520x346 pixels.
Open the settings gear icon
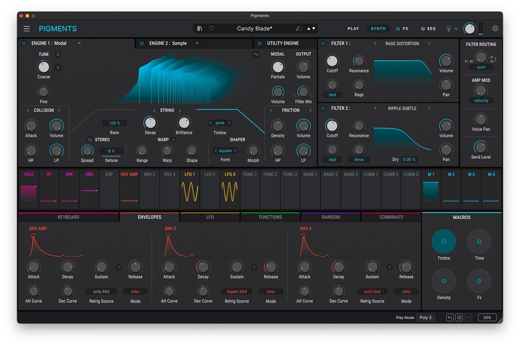(x=495, y=29)
